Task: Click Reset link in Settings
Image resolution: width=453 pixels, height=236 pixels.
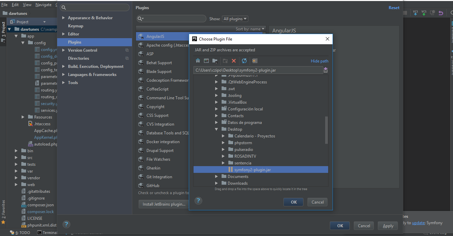Action: (x=394, y=8)
